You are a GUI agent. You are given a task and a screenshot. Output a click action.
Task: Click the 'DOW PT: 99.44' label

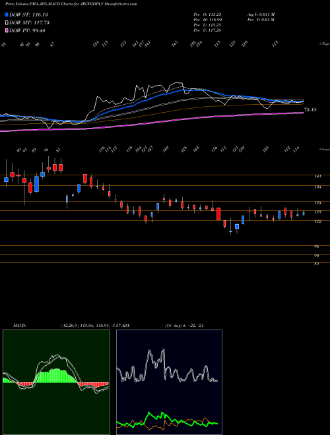click(x=27, y=30)
